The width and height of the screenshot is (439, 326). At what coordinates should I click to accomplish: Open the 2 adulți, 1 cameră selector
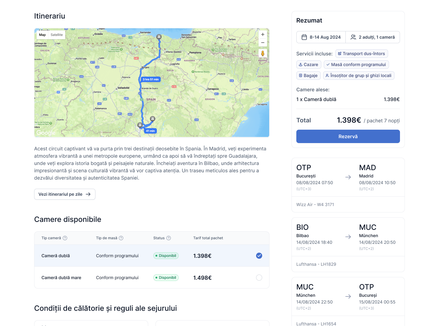coord(373,37)
